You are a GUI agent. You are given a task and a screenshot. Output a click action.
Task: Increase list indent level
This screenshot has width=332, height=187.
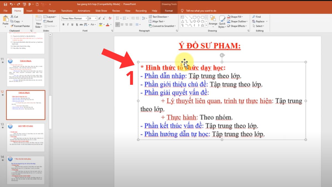[x=138, y=18]
